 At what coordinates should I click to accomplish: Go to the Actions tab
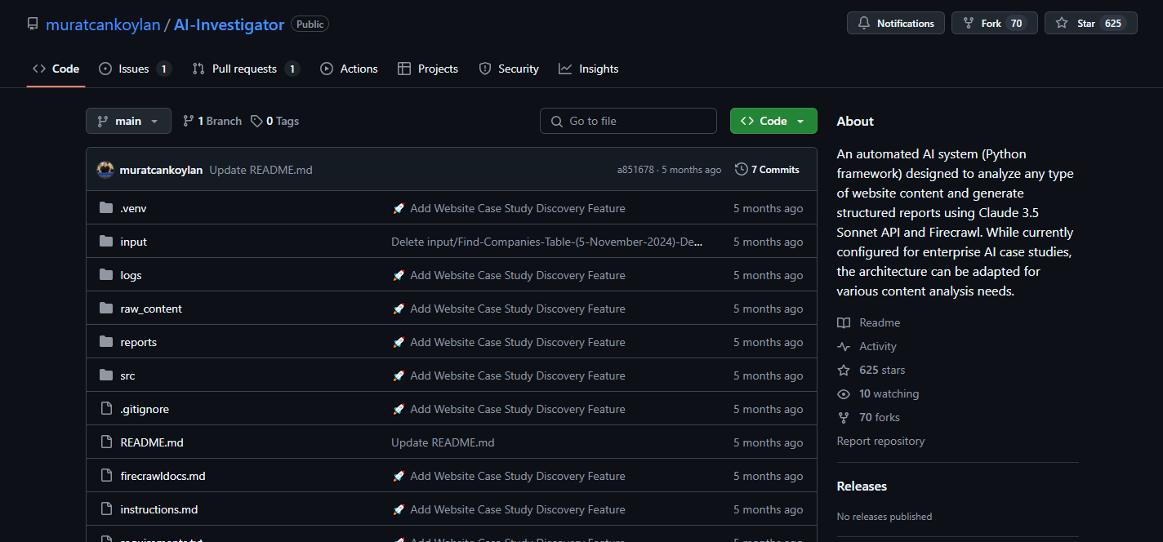point(349,69)
